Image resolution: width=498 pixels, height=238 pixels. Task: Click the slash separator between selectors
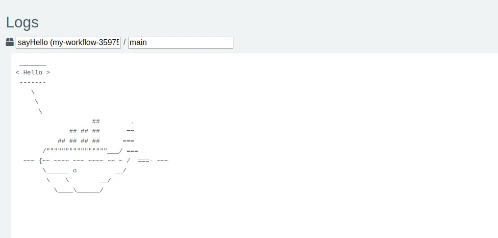[x=124, y=43]
